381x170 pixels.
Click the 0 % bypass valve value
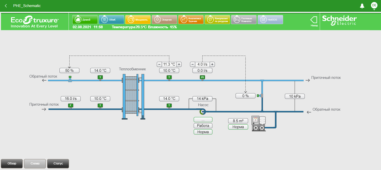(245, 96)
